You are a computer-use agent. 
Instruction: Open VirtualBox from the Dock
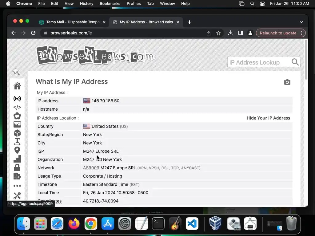click(x=215, y=223)
